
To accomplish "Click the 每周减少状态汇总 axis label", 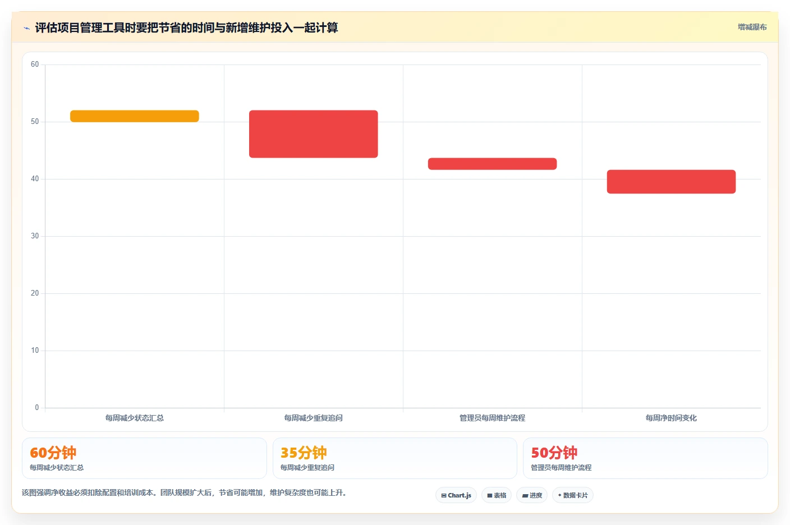I will pyautogui.click(x=135, y=418).
